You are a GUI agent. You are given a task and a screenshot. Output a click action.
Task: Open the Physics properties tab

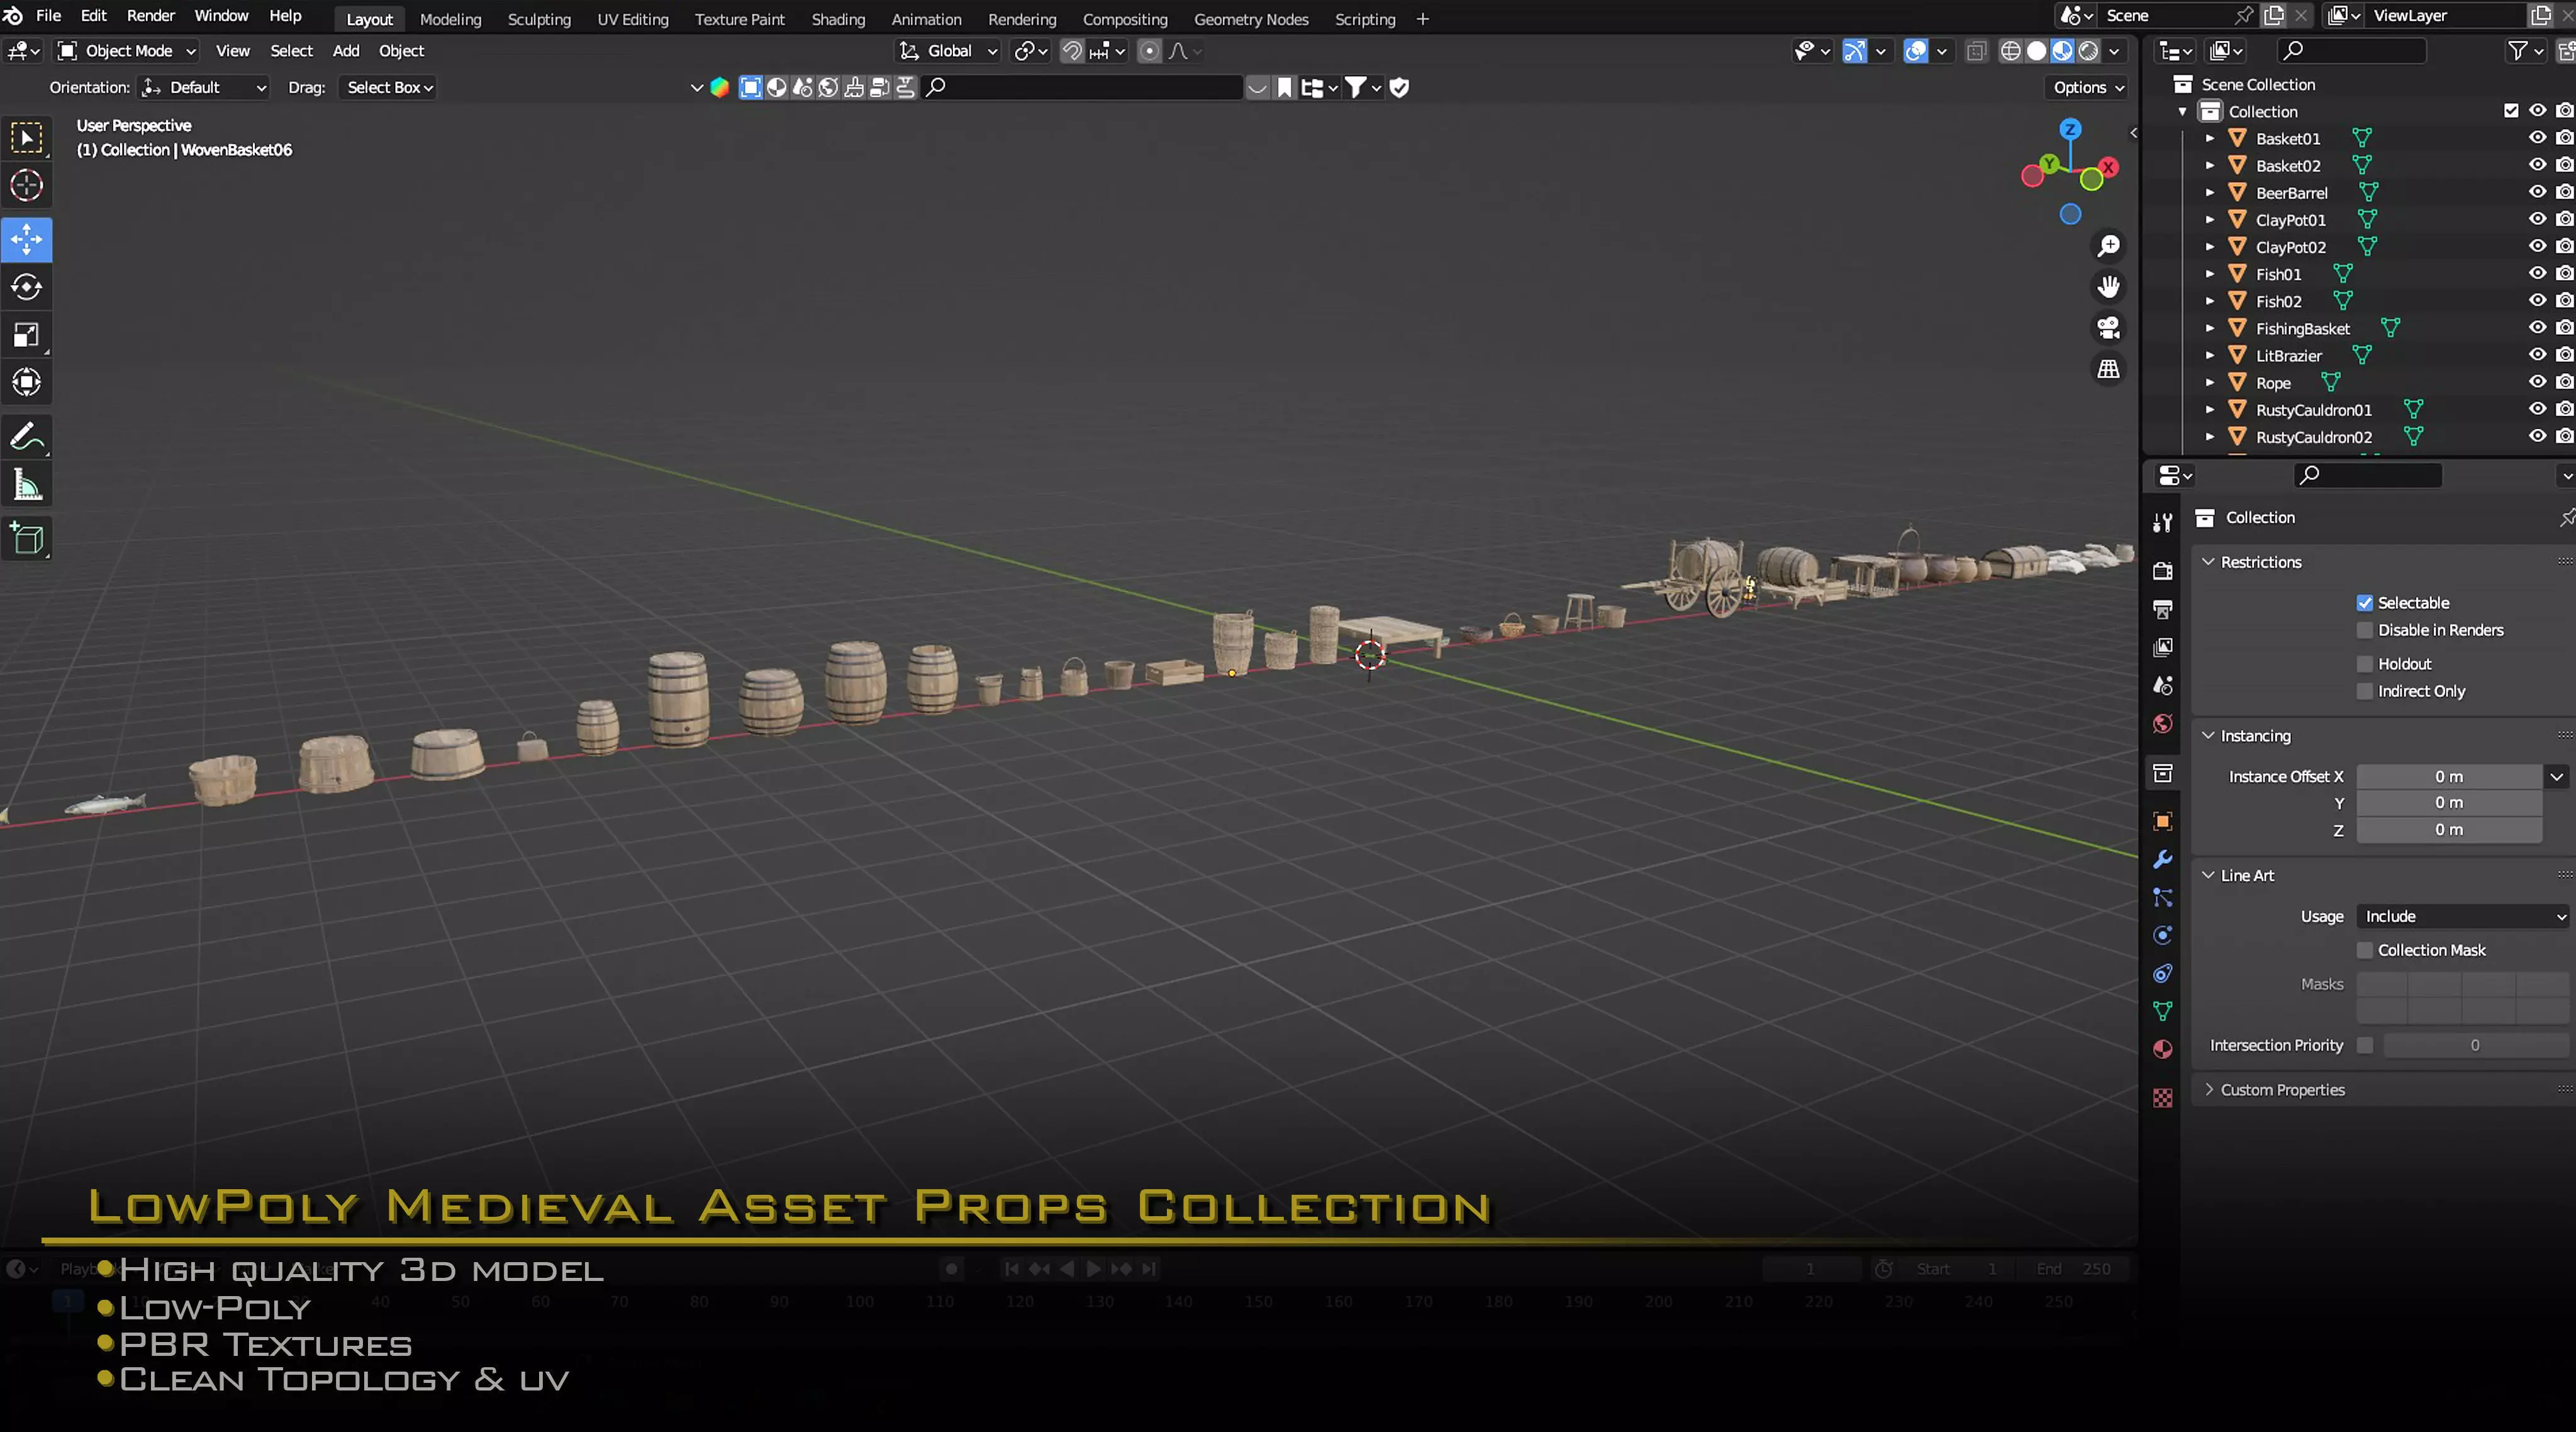coord(2162,935)
